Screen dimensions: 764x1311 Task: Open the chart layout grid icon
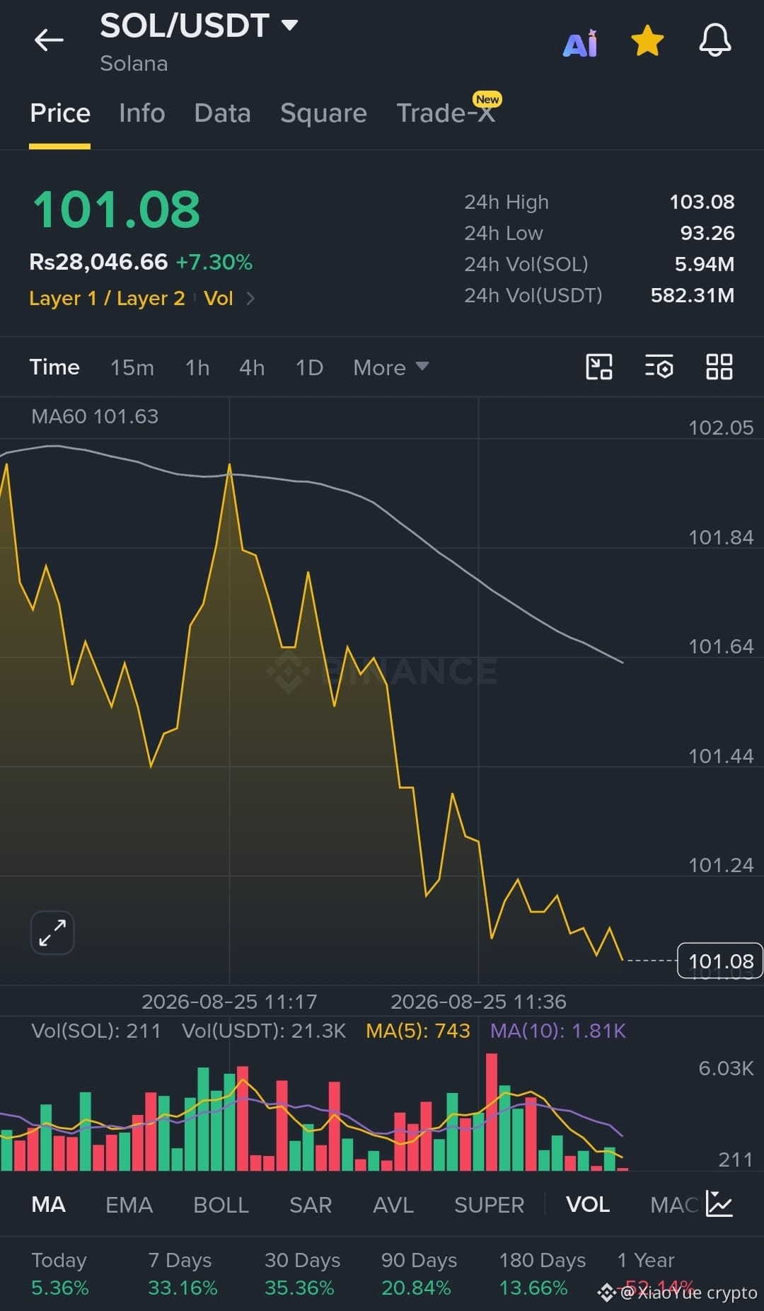click(719, 367)
